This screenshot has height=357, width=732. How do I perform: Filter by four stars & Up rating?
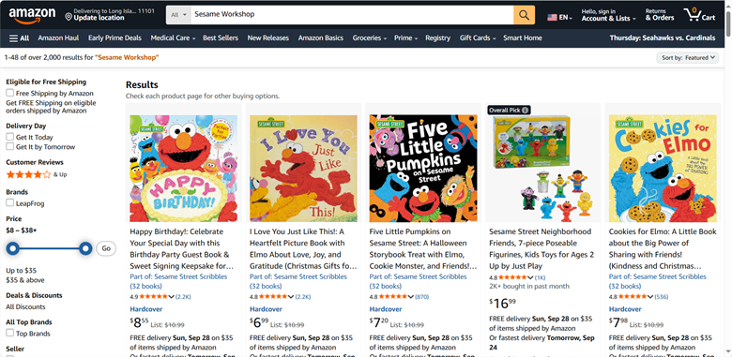[x=36, y=175]
